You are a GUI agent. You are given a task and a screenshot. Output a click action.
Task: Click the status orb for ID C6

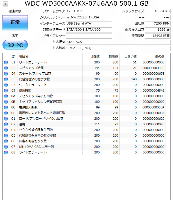tap(6, 141)
